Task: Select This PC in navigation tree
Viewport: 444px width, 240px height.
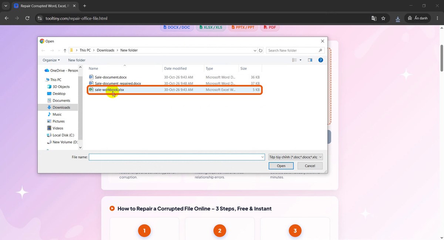Action: pos(53,80)
